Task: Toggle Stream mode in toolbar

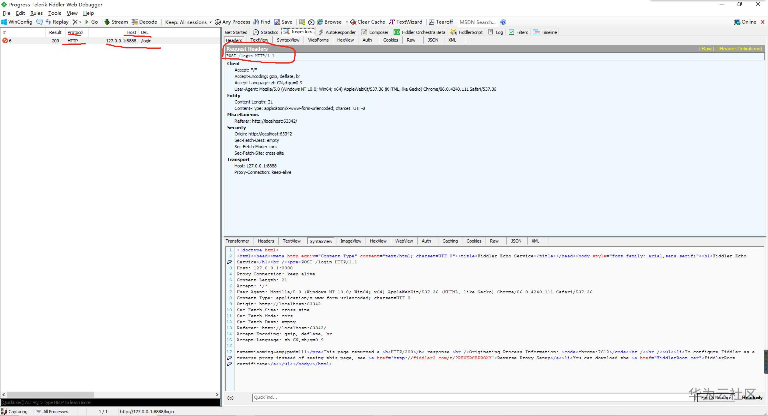Action: (x=116, y=22)
